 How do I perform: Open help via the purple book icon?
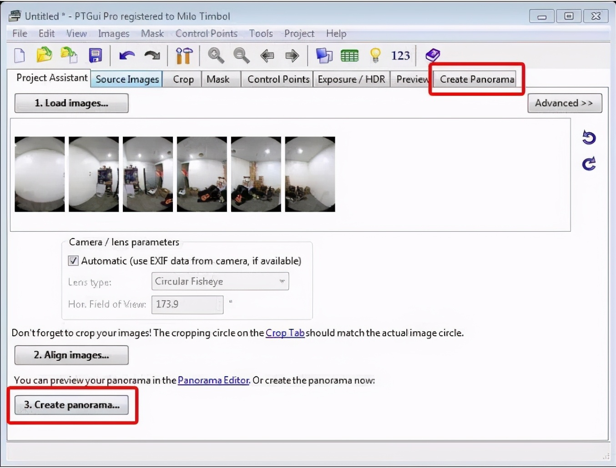click(433, 55)
